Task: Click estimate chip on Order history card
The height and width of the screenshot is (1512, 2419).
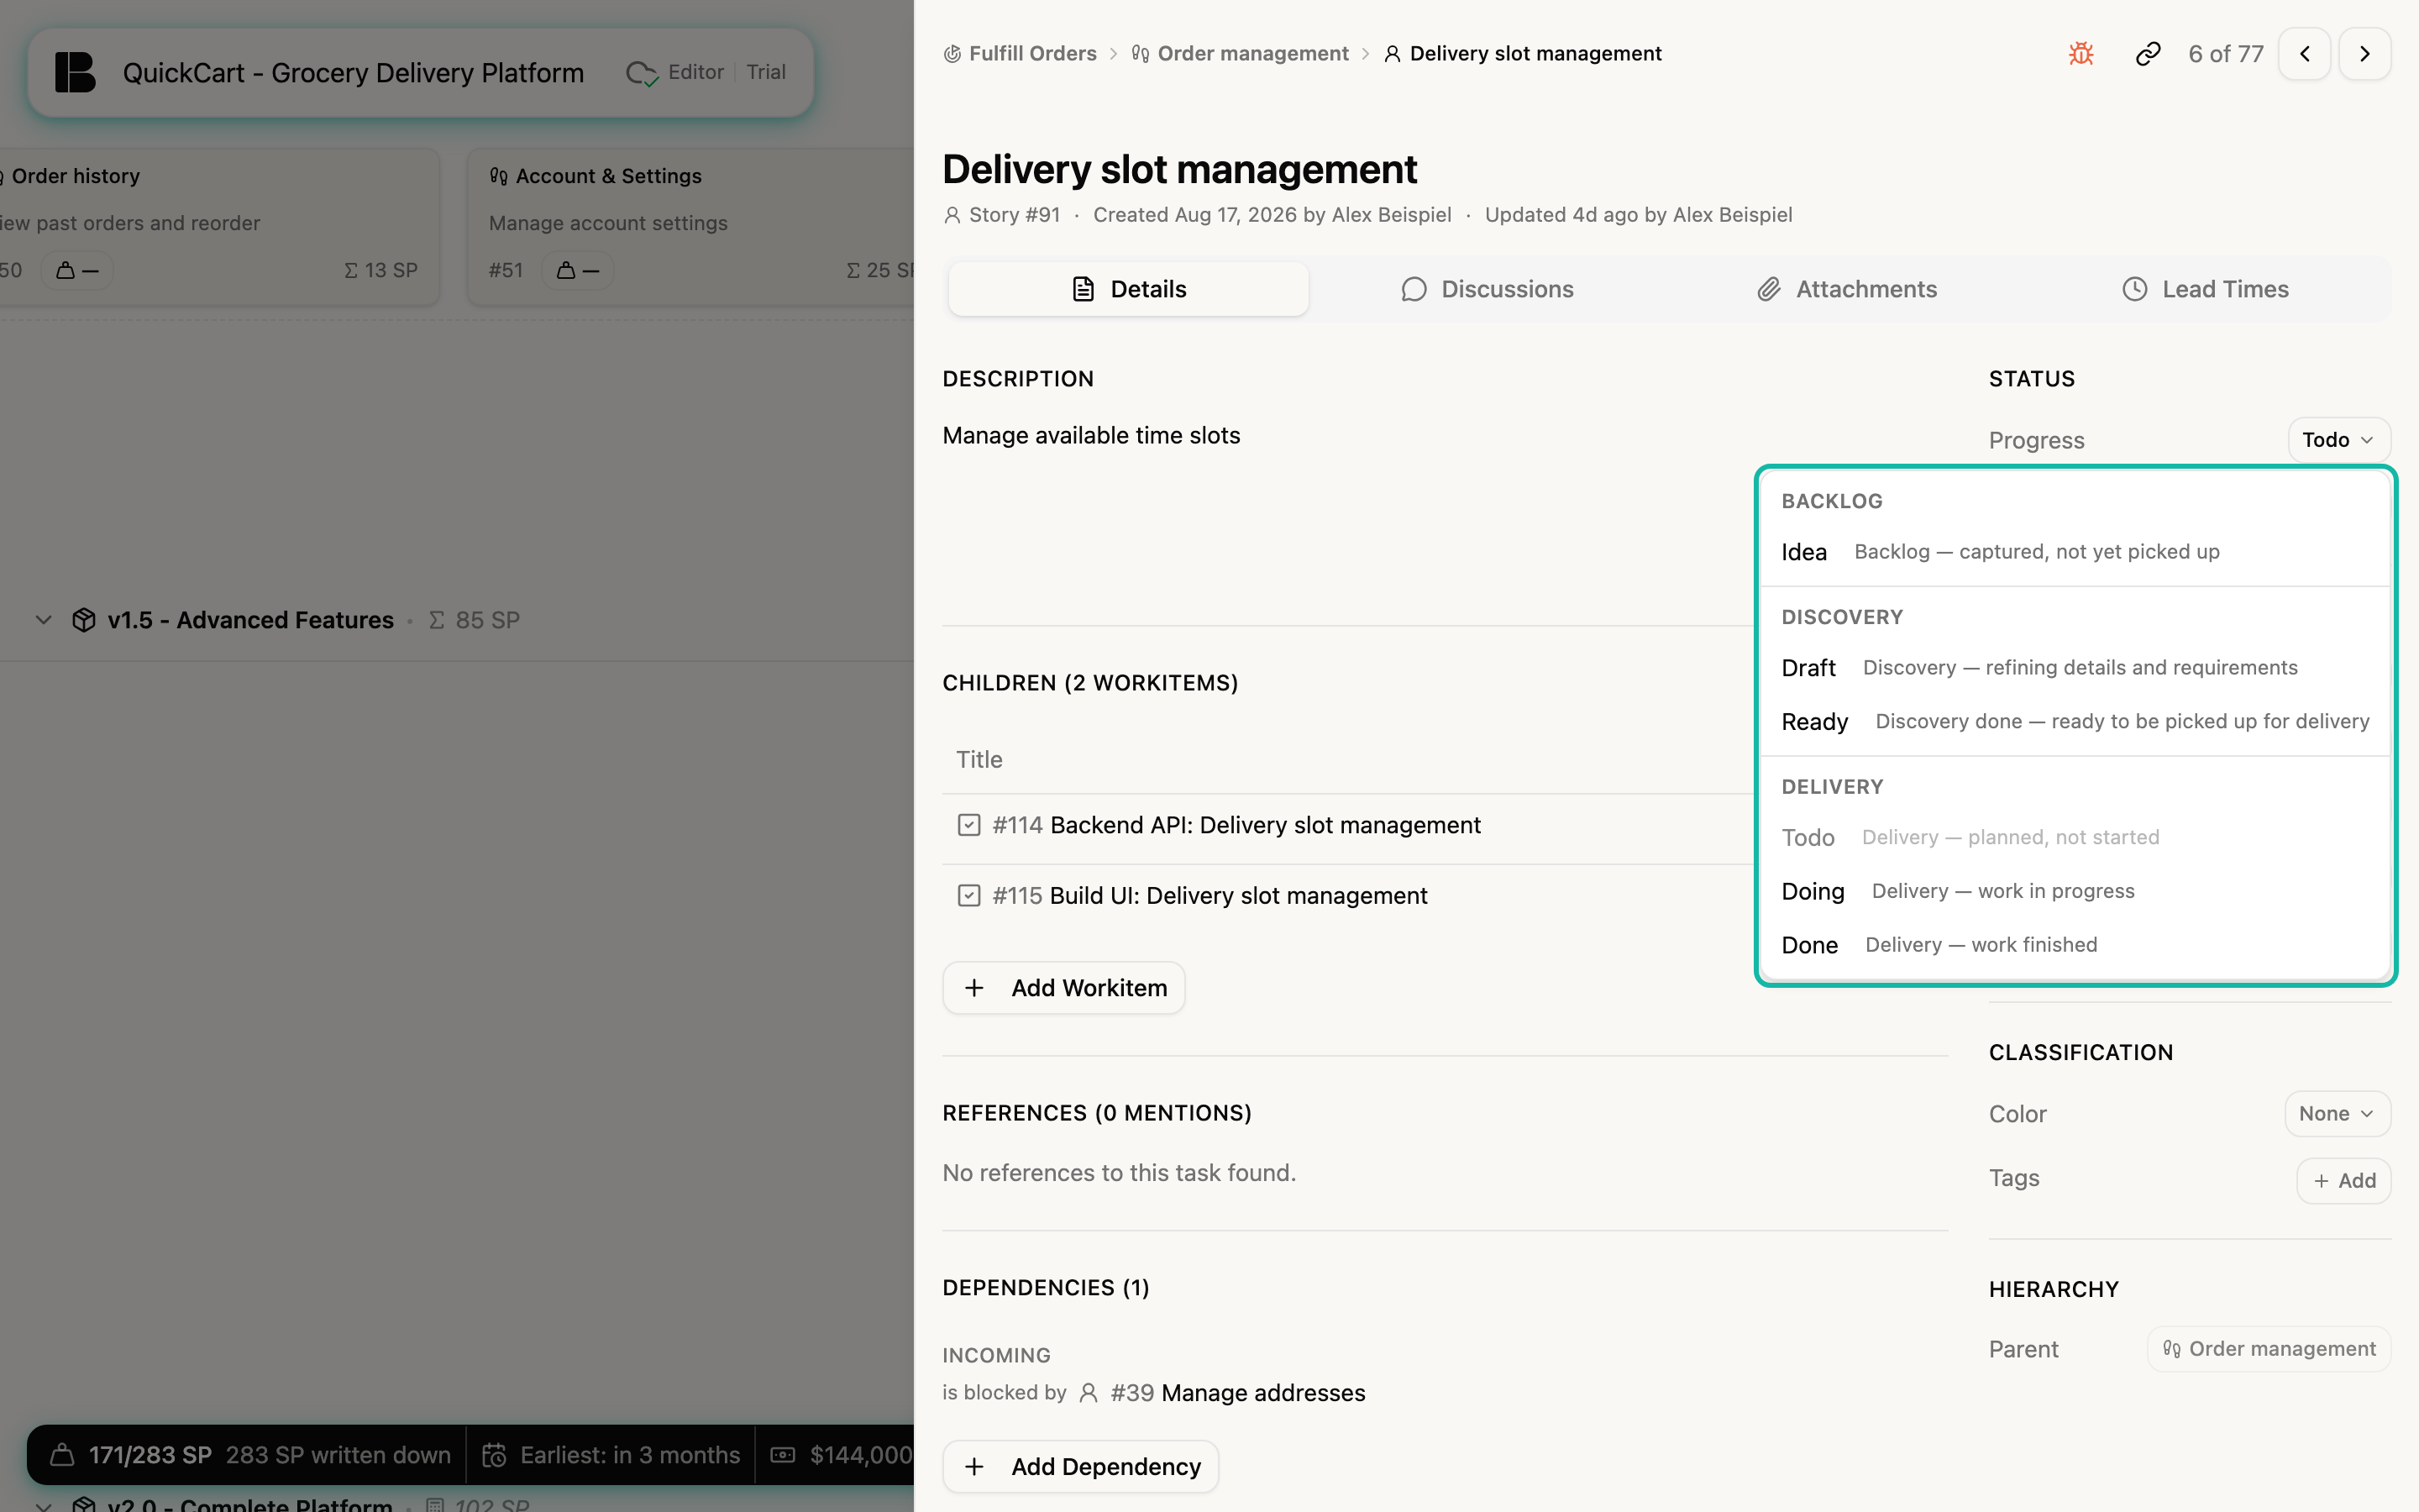Action: click(77, 271)
